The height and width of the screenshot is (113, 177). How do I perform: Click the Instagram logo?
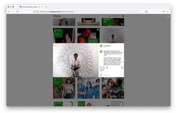coord(57,16)
